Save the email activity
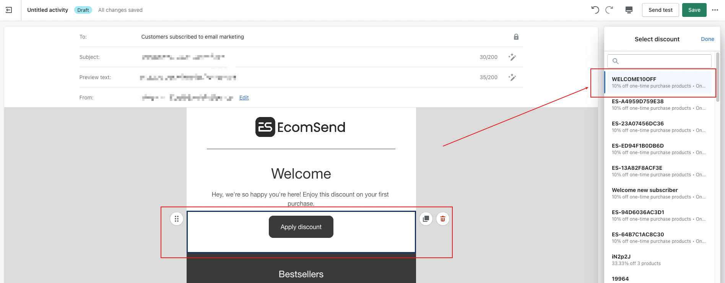The width and height of the screenshot is (725, 283). [694, 10]
